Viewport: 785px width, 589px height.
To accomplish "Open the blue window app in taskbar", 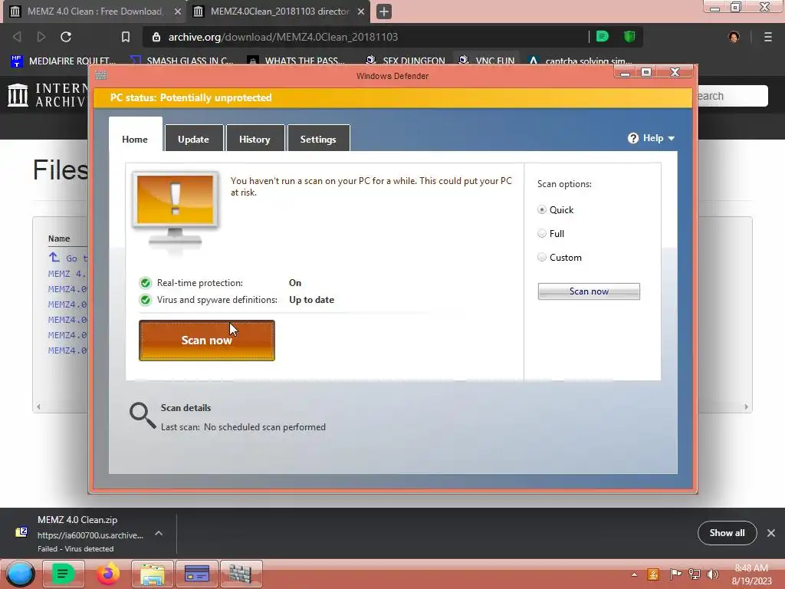I will 197,574.
